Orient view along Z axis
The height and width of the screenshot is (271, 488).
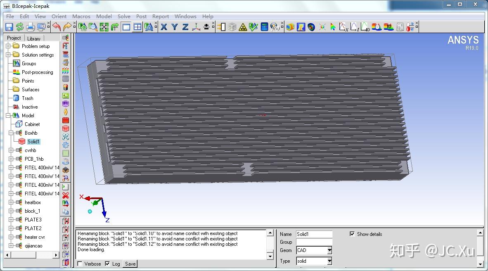(185, 27)
